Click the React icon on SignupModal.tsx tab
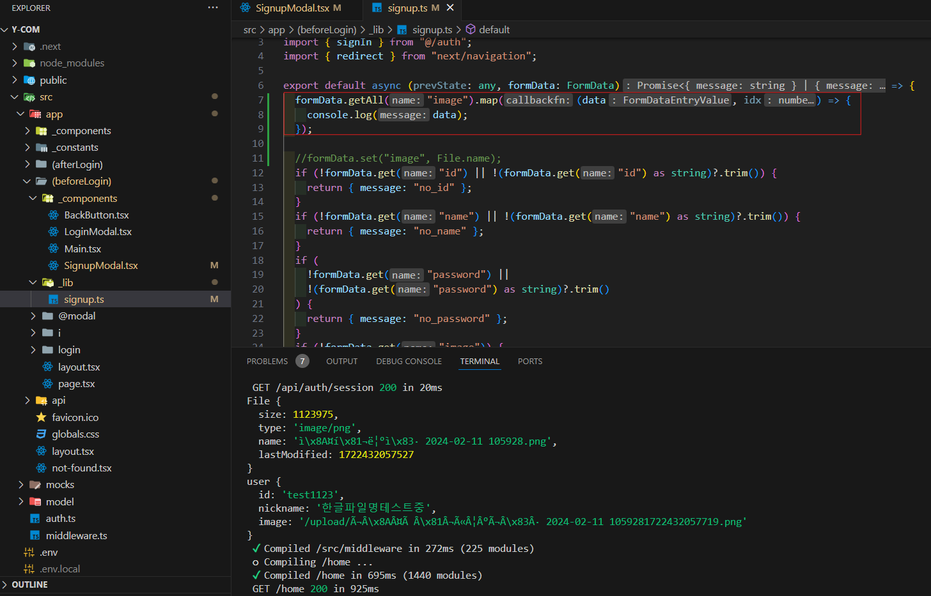Screen dimensions: 931x596 pyautogui.click(x=246, y=8)
